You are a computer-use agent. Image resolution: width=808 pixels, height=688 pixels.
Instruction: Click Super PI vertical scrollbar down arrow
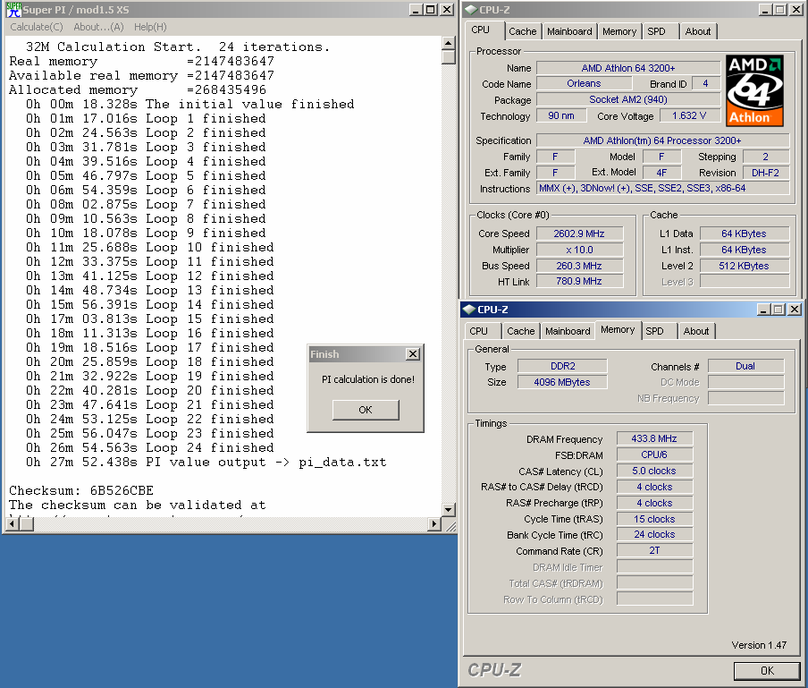[x=449, y=510]
